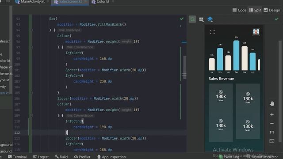283x159 pixels.
Task: Click the Row( call on line 92
Action: tap(53, 19)
